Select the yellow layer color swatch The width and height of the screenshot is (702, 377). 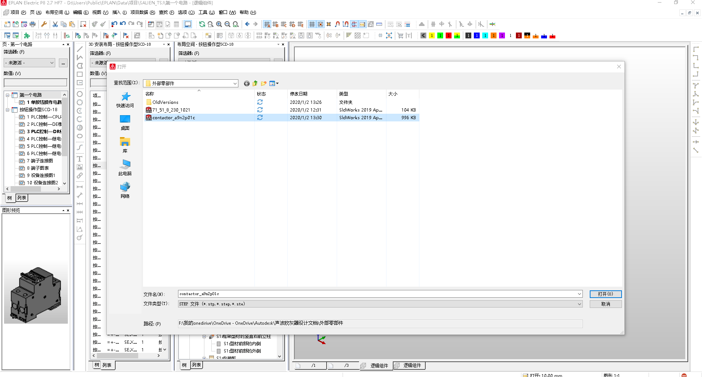pos(432,35)
